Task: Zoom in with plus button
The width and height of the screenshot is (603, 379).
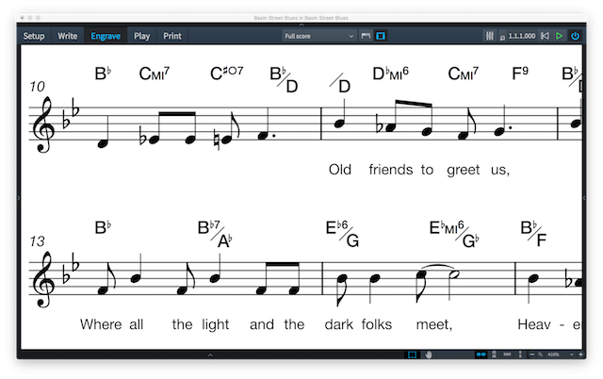Action: point(580,354)
